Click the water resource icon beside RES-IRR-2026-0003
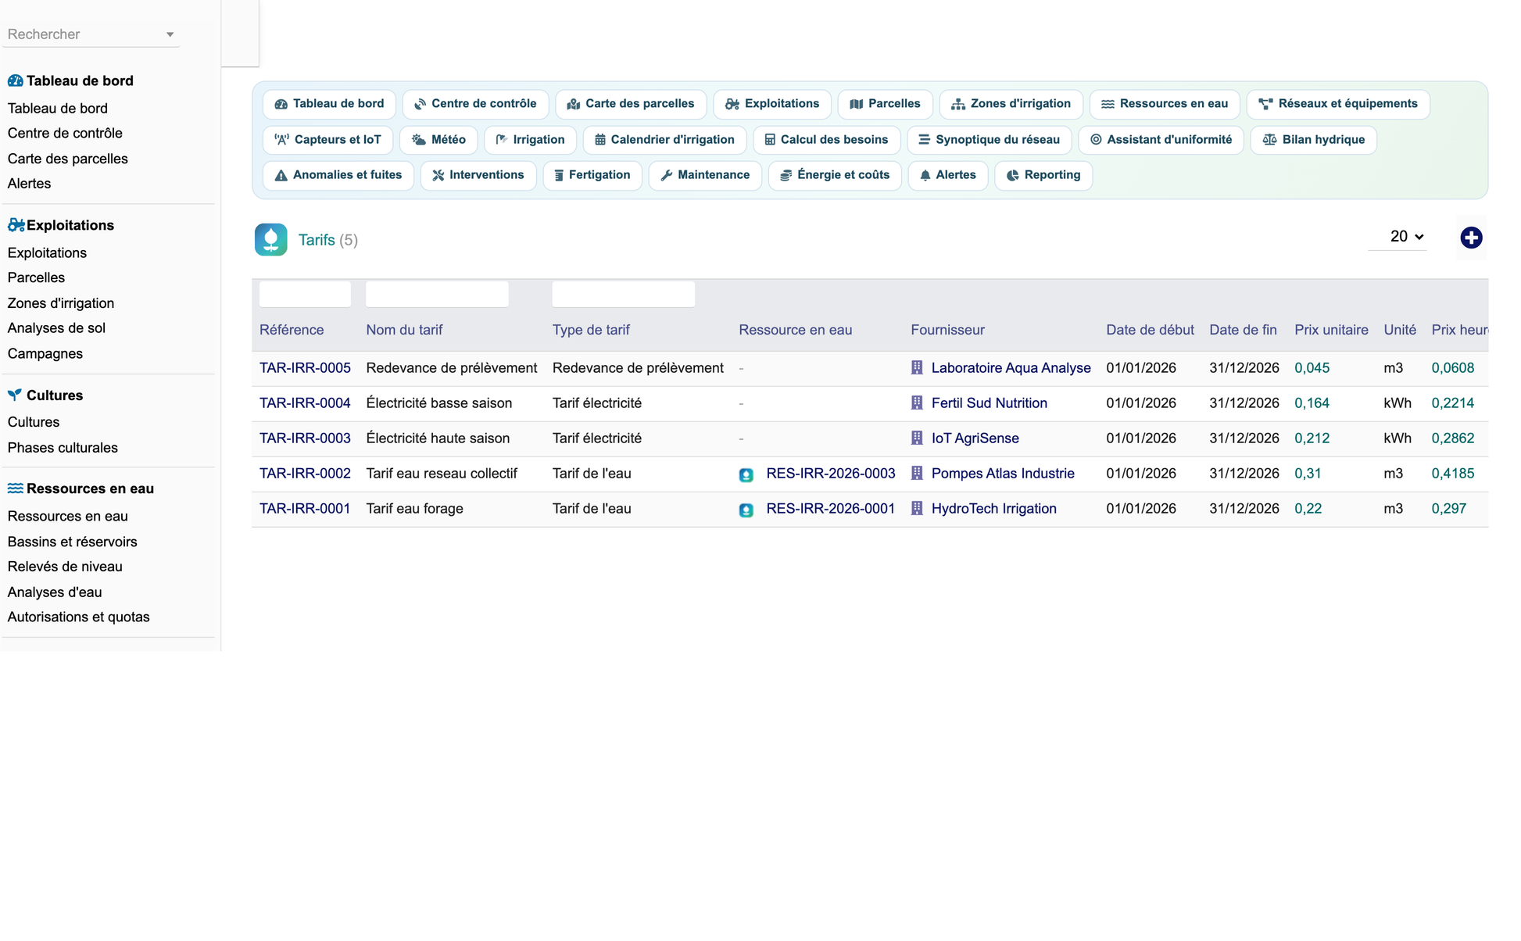The width and height of the screenshot is (1521, 941). tap(746, 474)
